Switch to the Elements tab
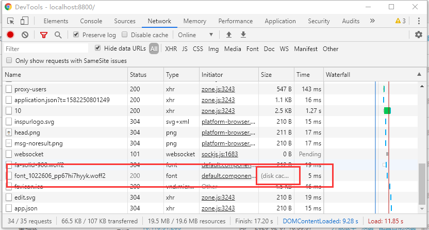 [56, 21]
